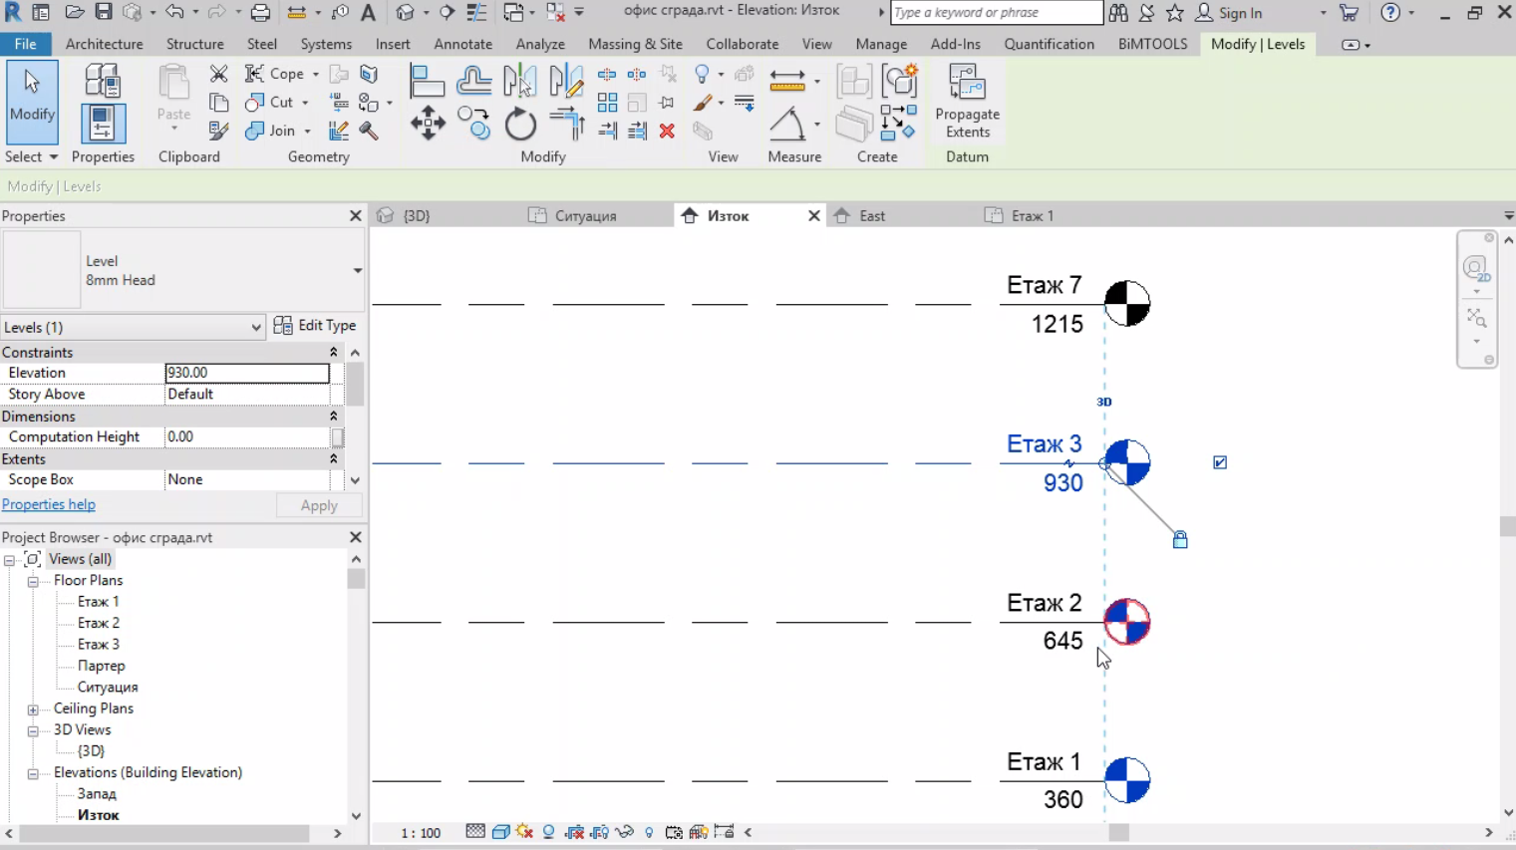Image resolution: width=1516 pixels, height=850 pixels.
Task: Toggle Show/Hide Crop Region icon
Action: tap(600, 832)
